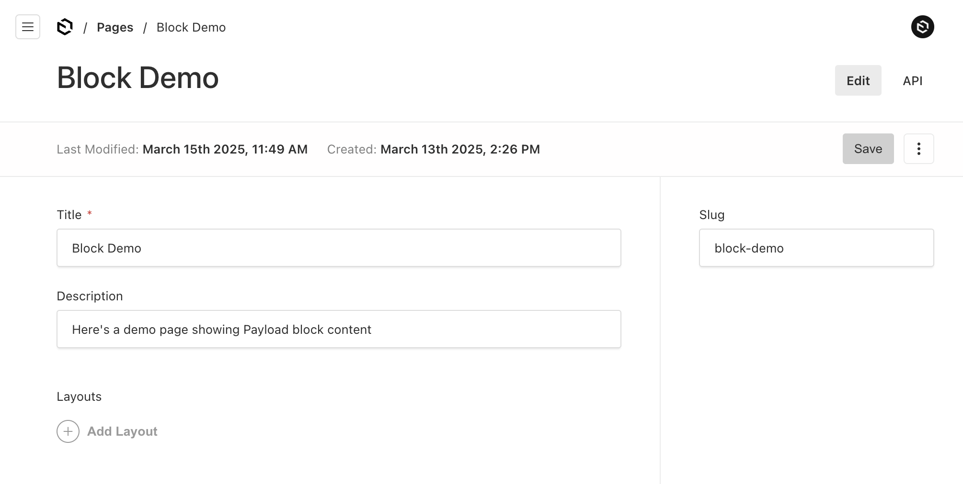
Task: Click the Title field label
Action: click(69, 215)
